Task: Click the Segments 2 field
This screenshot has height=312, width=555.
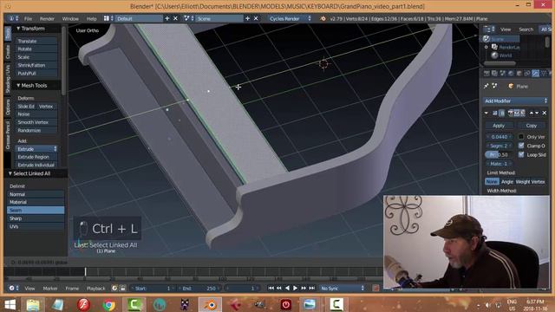Action: [499, 146]
